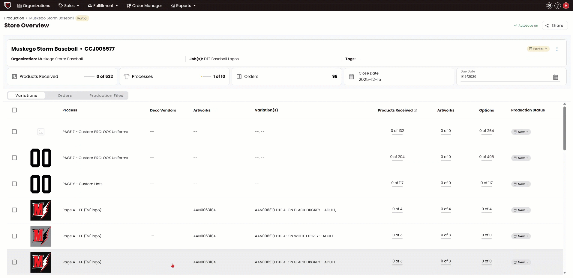
Task: Click the help question mark icon
Action: (557, 5)
